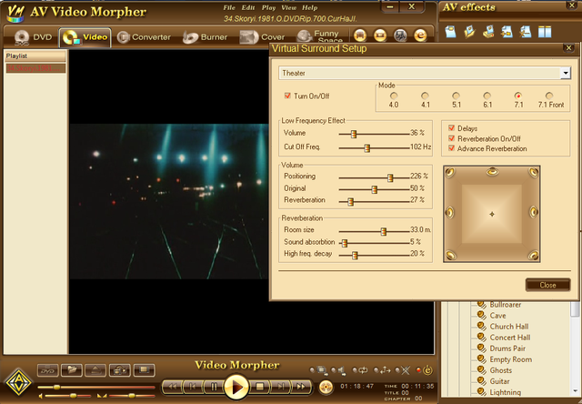Click first AV effects toolbar icon (new)
The width and height of the screenshot is (582, 404).
451,32
